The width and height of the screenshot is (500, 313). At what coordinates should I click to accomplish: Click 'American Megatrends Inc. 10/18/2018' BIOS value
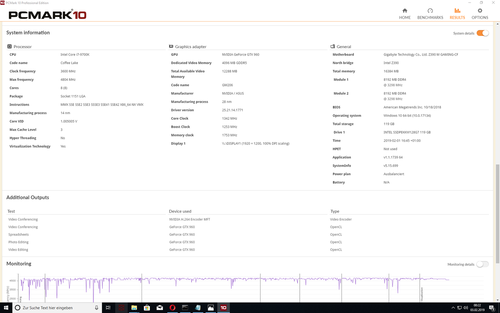412,107
